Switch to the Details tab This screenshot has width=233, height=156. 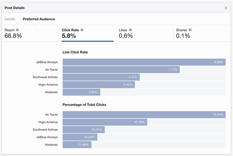coord(10,19)
